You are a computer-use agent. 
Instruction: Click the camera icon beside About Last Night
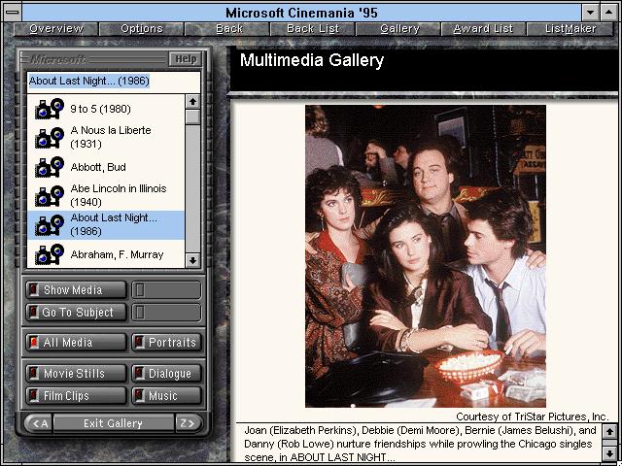click(x=50, y=225)
